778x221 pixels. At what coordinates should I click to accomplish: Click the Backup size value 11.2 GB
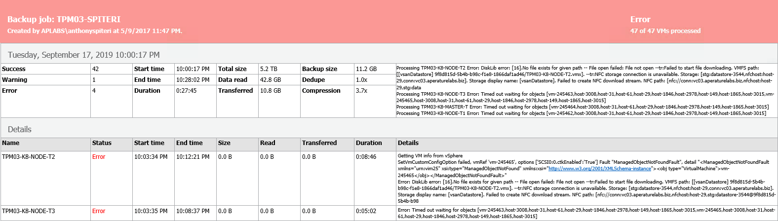366,69
